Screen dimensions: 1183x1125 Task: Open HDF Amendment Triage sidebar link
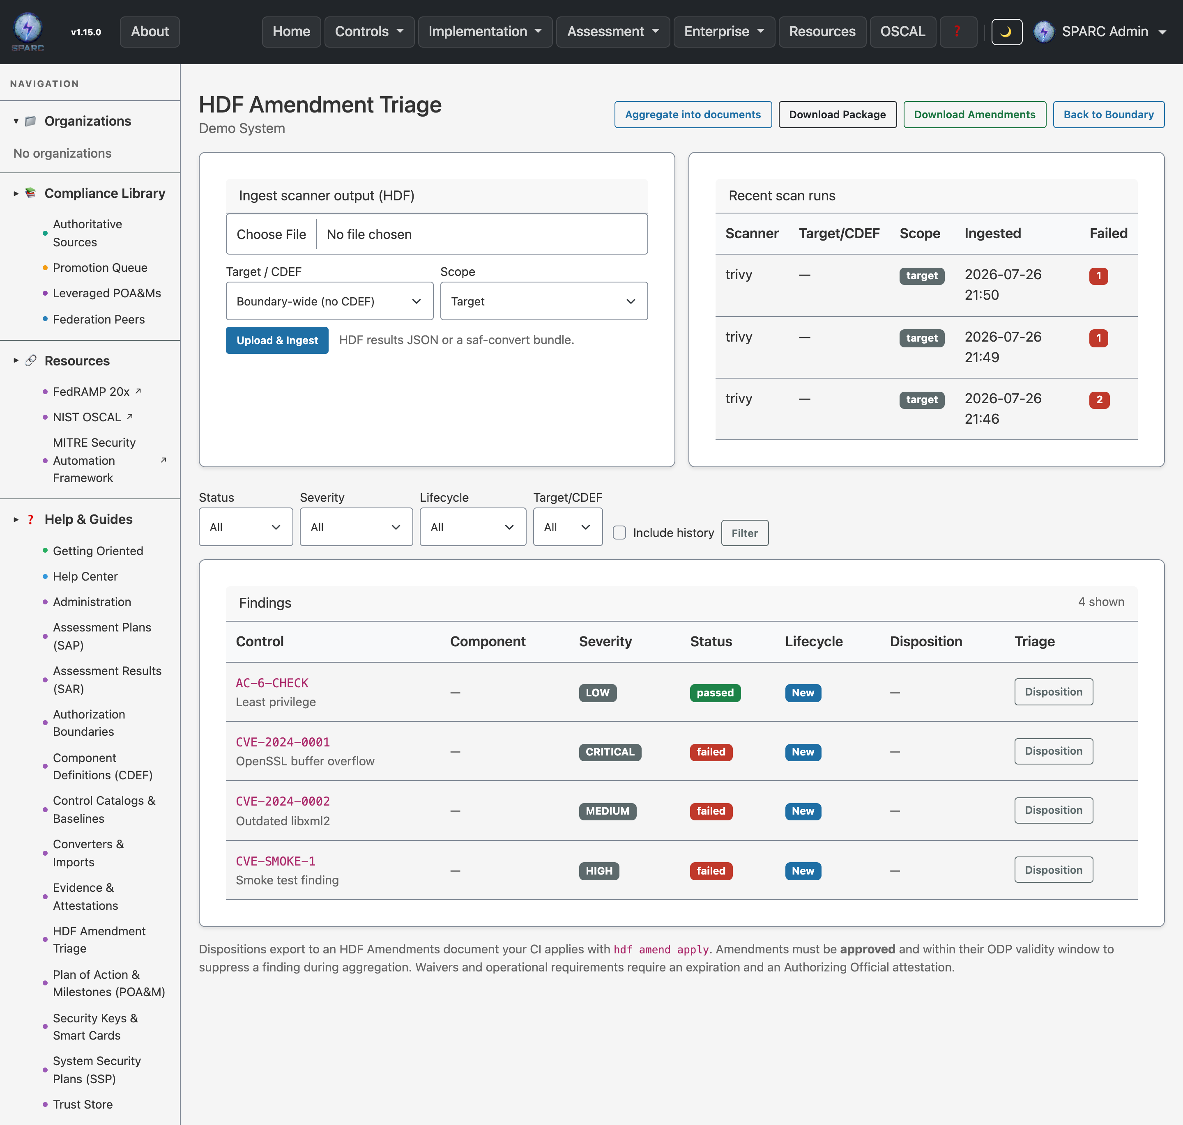[x=99, y=940]
